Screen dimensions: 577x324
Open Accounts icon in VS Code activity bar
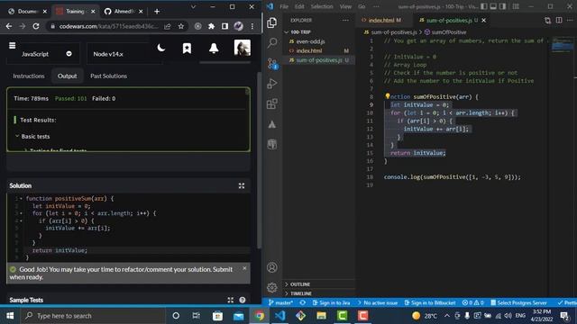pyautogui.click(x=272, y=267)
